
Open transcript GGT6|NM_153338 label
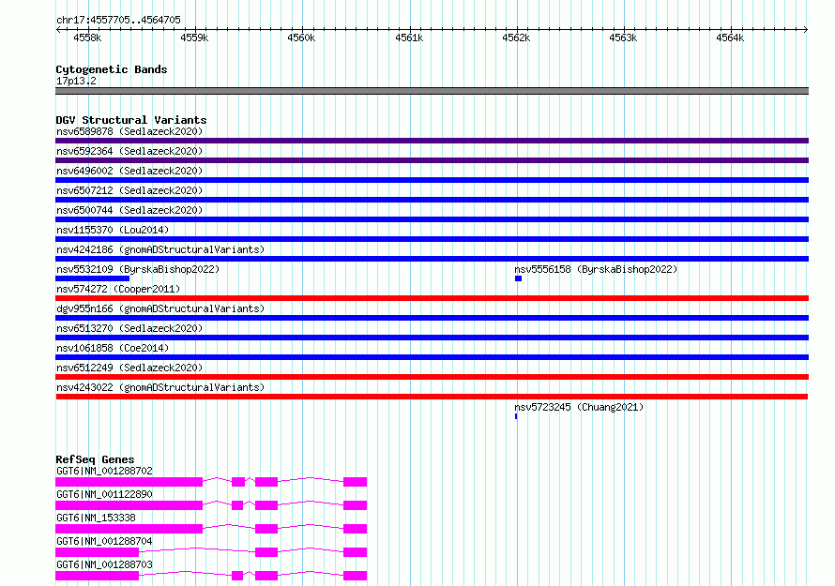coord(96,518)
